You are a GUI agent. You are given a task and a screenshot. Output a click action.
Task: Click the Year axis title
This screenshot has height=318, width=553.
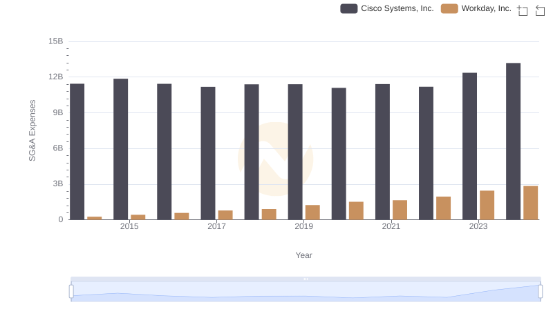303,255
